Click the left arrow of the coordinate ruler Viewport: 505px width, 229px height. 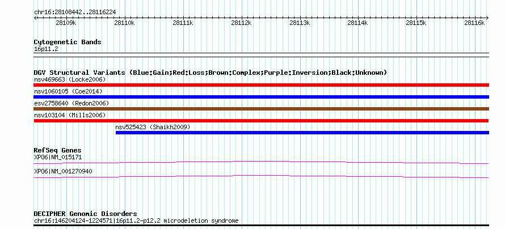[x=36, y=18]
